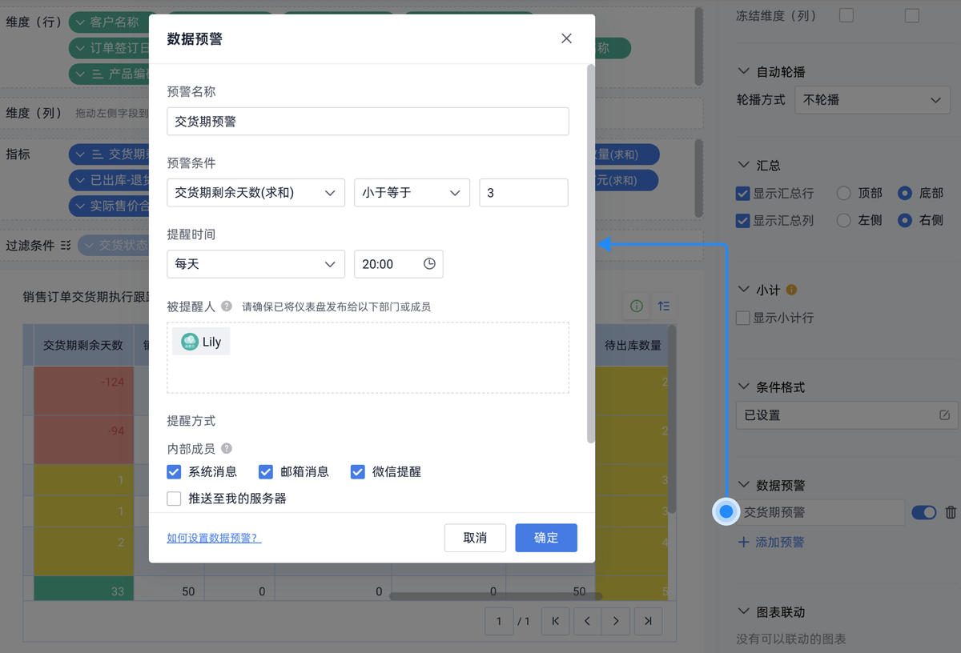Enable 推送至我的服务器 option
The height and width of the screenshot is (653, 961).
coord(174,499)
